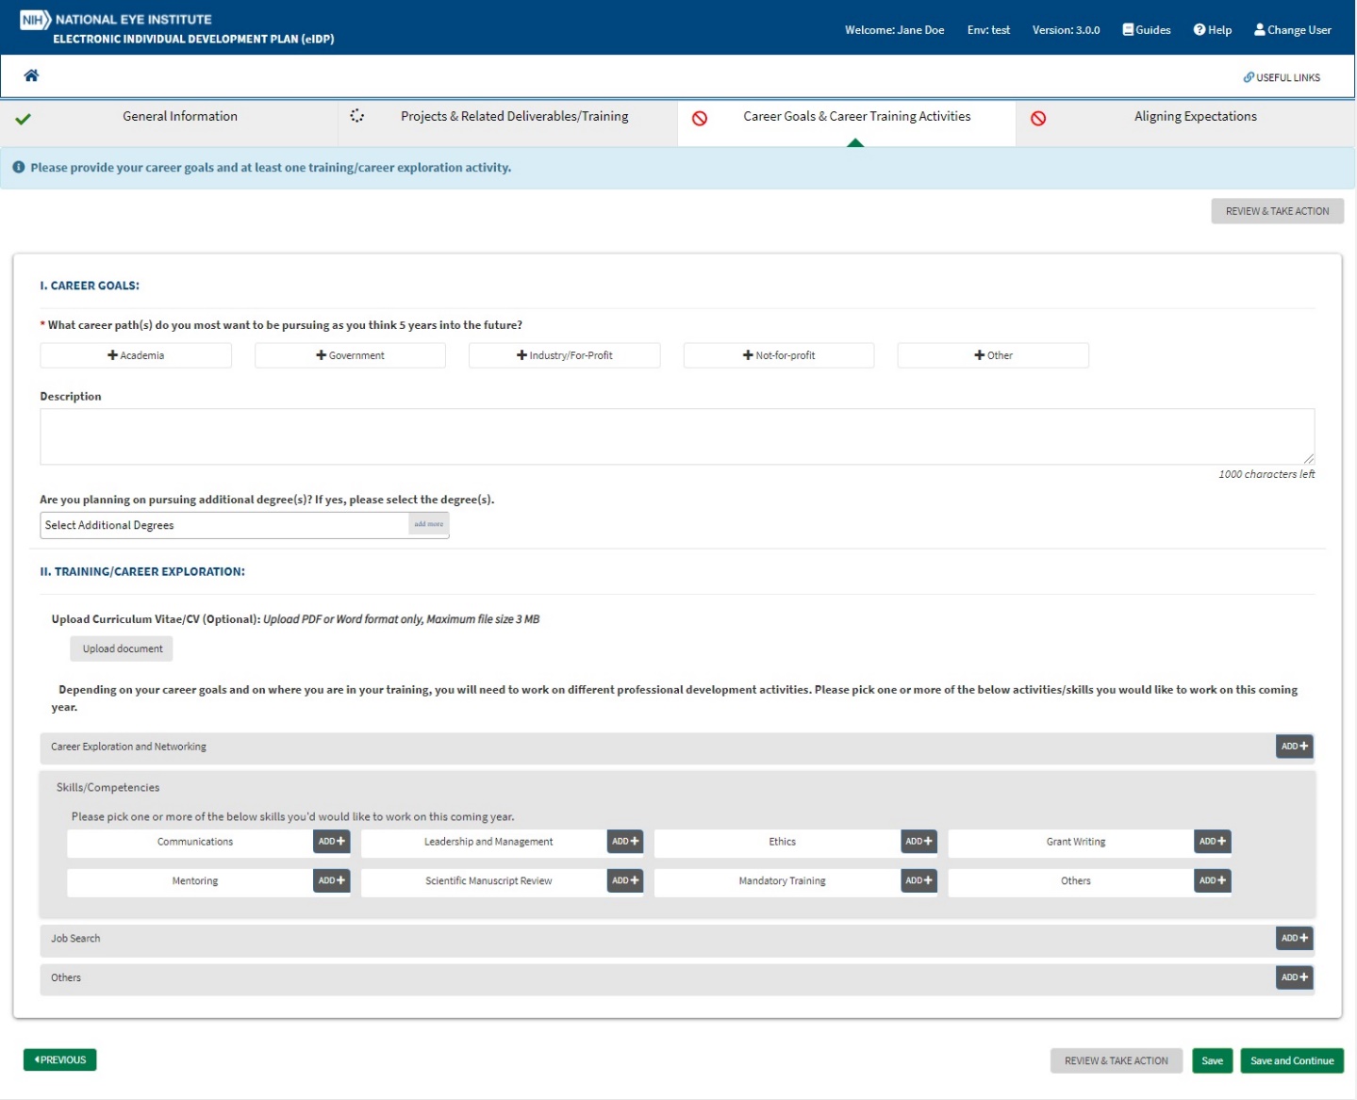
Task: Add the Grant Writing skill
Action: [x=1212, y=842]
